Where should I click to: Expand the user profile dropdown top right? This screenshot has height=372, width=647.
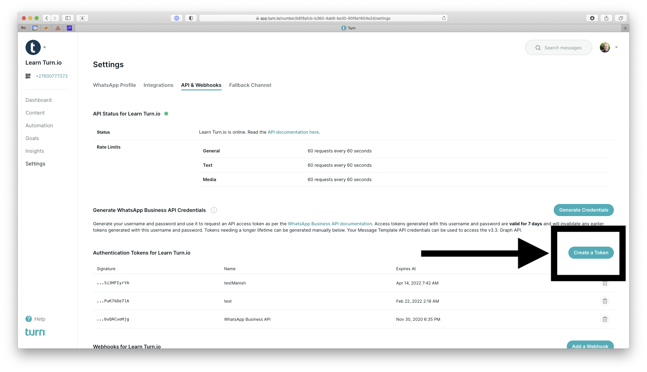click(615, 47)
